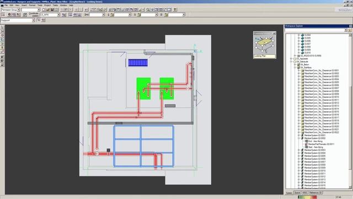
Task: Select 04_Beton in Workspace Explorer
Action: click(304, 65)
